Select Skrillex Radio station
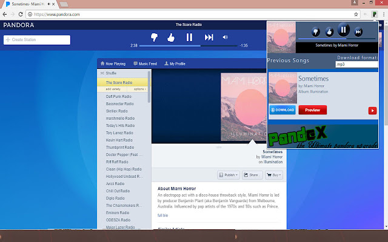The height and width of the screenshot is (242, 388). point(117,111)
